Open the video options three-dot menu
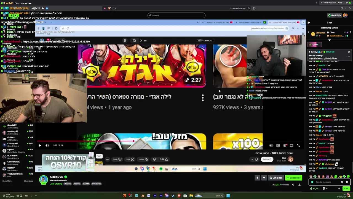This screenshot has width=353, height=199. tap(203, 98)
